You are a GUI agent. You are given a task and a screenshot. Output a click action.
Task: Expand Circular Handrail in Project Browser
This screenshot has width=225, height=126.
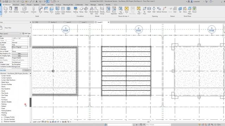point(2,119)
